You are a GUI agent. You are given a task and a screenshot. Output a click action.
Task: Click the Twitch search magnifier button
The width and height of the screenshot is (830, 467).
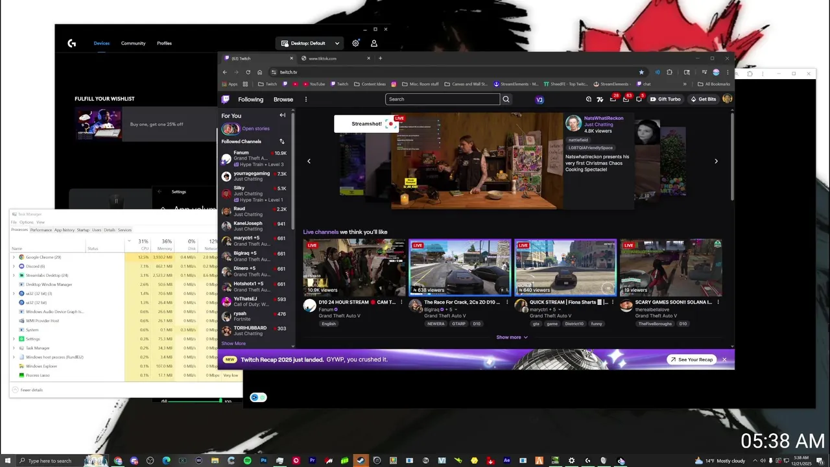(x=506, y=99)
